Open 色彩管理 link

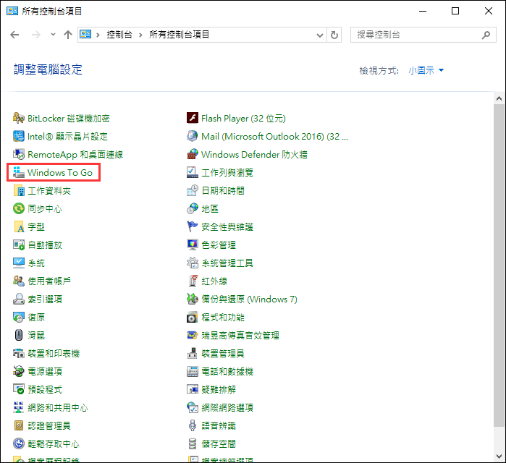219,245
